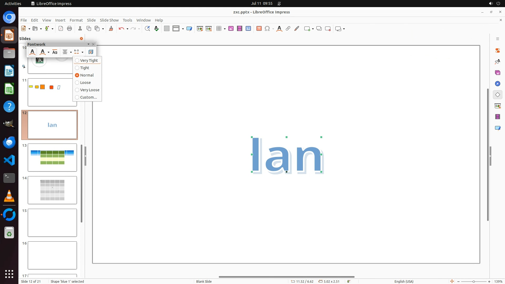Expand Insert Table dropdown arrow
Screen dimensions: 505x284
click(x=225, y=29)
